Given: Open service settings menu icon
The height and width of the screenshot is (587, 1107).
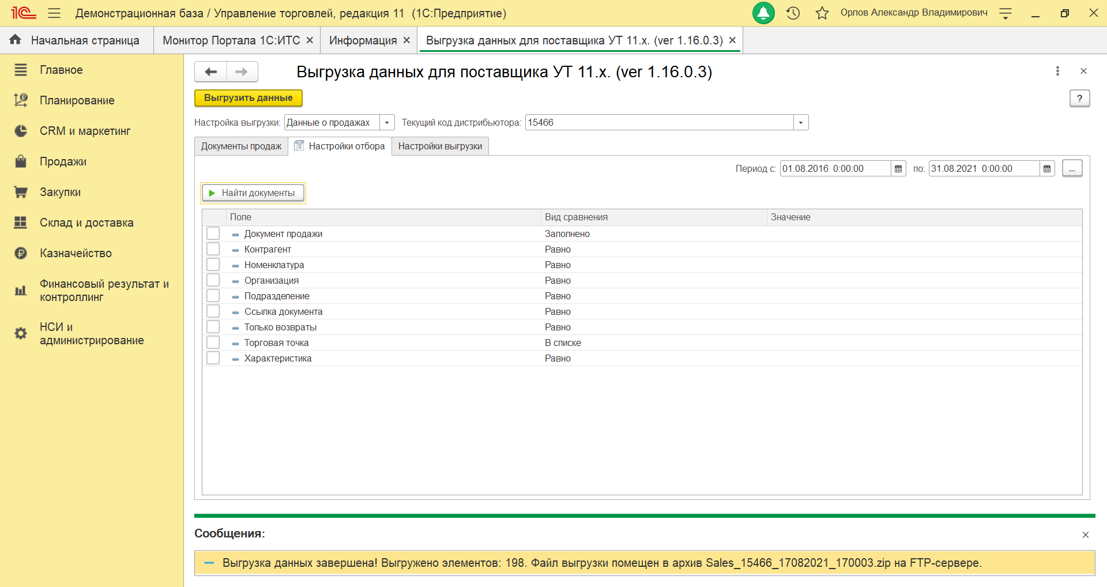Looking at the screenshot, I should pyautogui.click(x=1006, y=13).
